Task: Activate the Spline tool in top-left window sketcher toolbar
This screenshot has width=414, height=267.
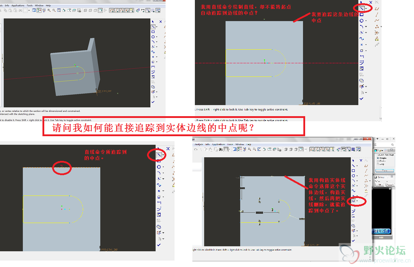Action: pos(153,51)
